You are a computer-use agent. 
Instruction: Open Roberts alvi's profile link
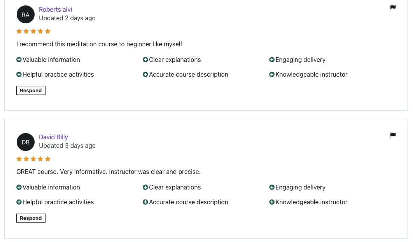[x=55, y=9]
